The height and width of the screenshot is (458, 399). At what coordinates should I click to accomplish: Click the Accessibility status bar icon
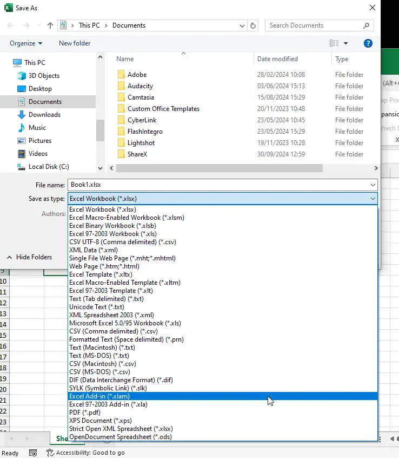[50, 453]
